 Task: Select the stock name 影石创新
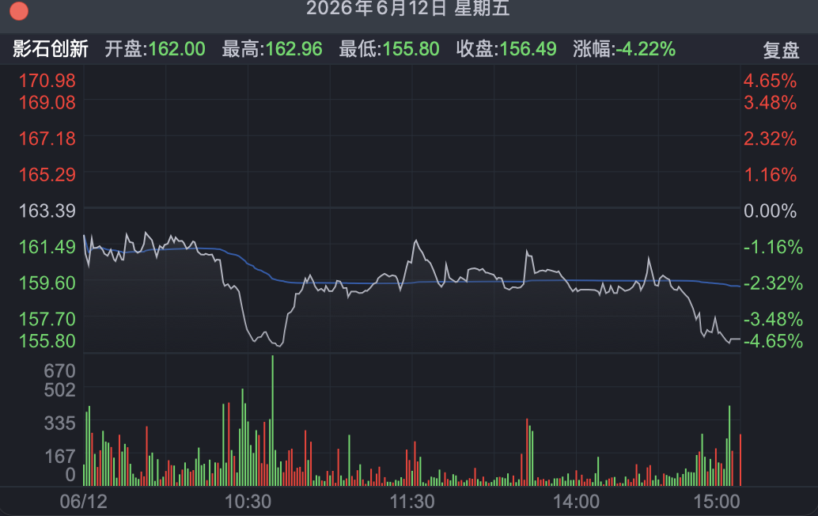[x=51, y=49]
